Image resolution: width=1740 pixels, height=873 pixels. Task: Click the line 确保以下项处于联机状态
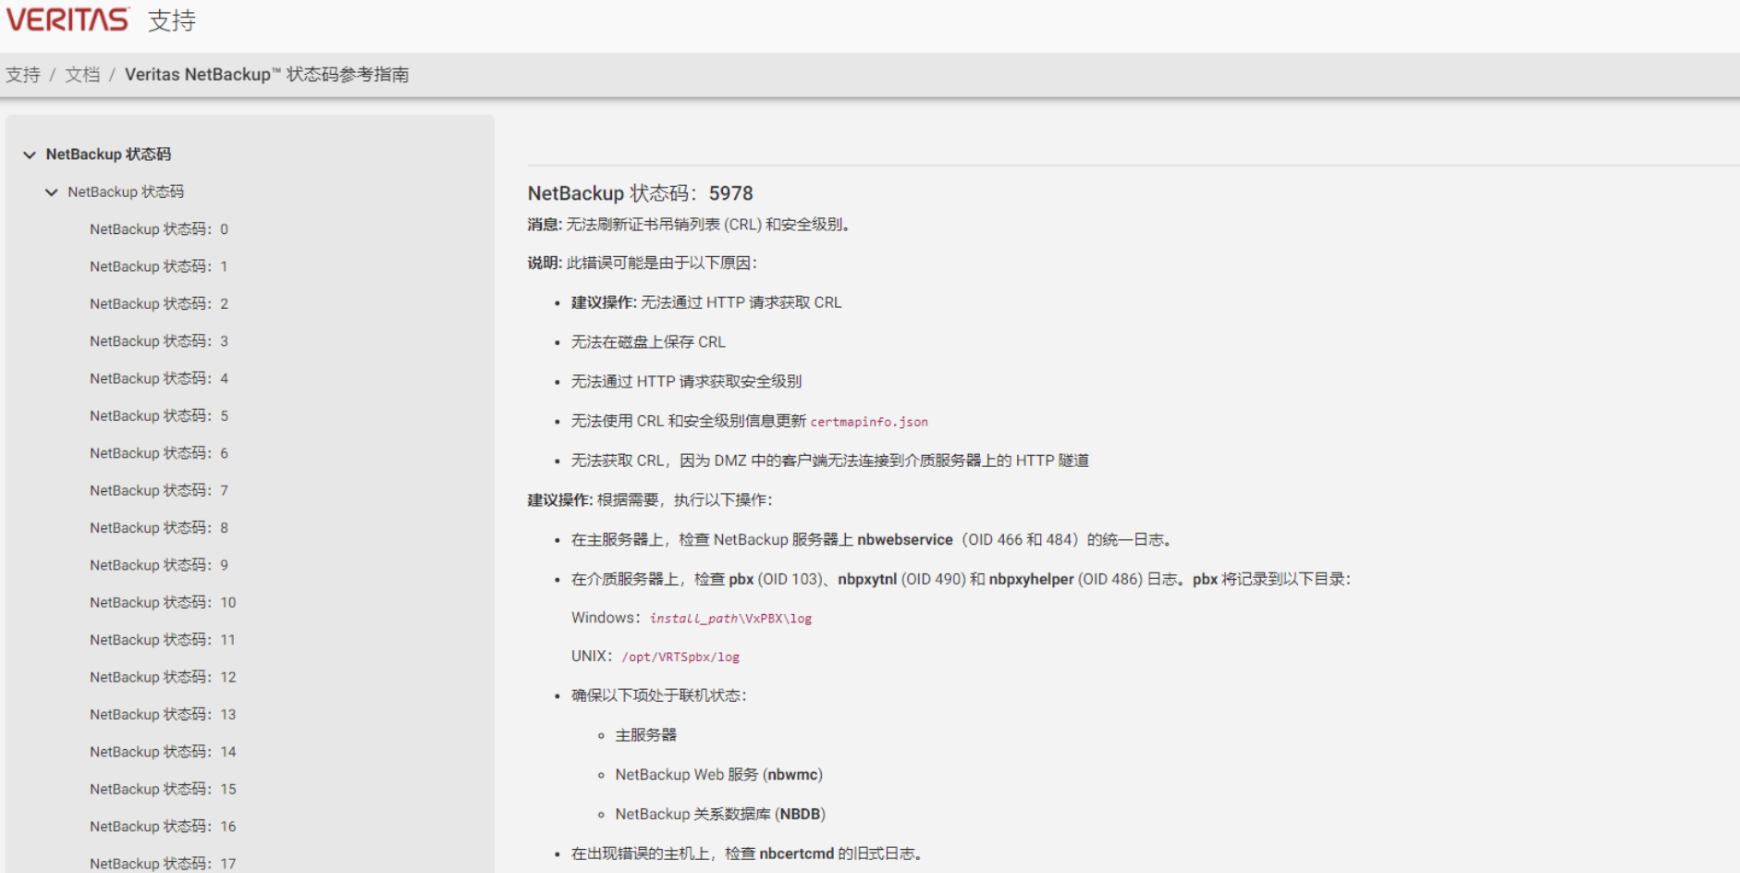point(659,695)
